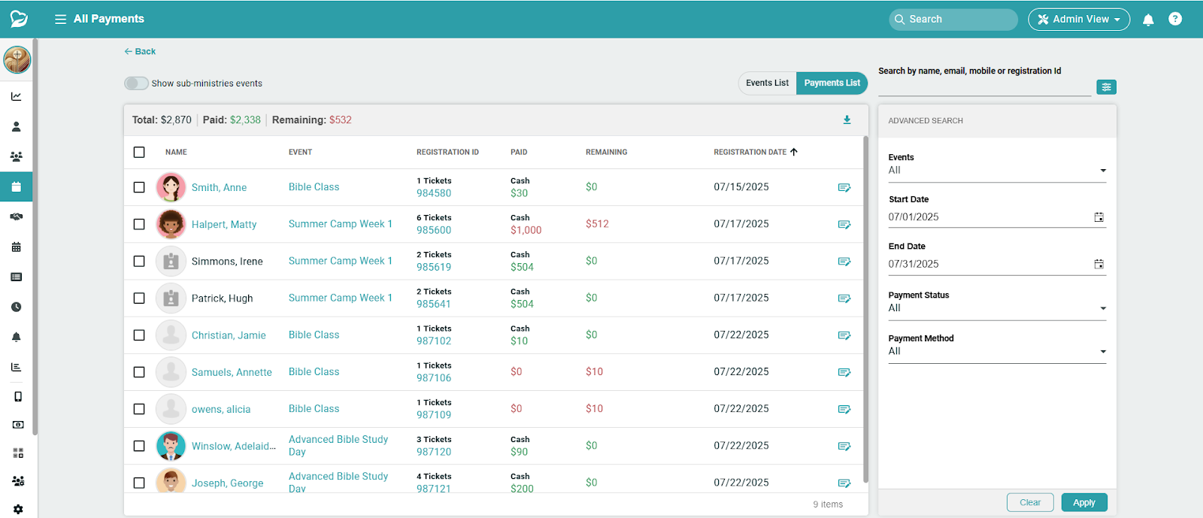
Task: Sort by the Remaining column header
Action: point(606,152)
